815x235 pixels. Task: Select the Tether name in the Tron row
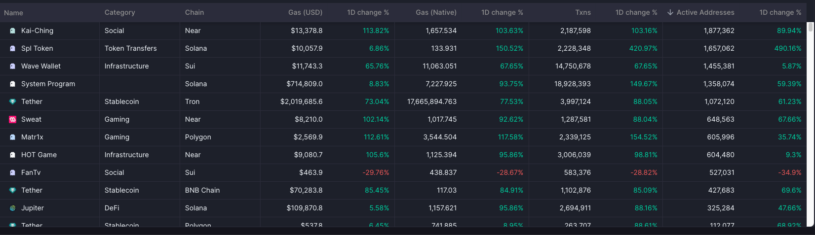[32, 101]
